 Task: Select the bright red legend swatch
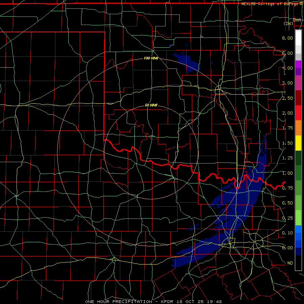point(298,113)
